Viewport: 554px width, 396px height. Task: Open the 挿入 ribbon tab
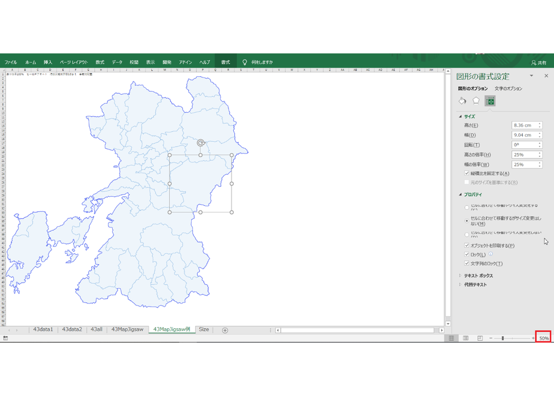(x=48, y=62)
